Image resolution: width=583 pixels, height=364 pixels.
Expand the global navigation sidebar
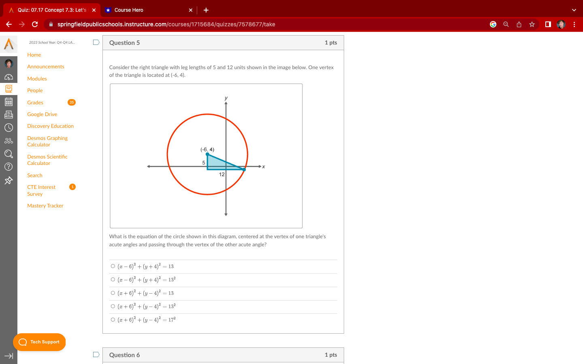[9, 356]
